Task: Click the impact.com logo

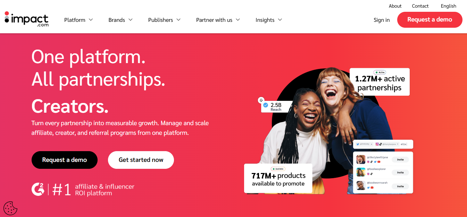Action: (26, 19)
